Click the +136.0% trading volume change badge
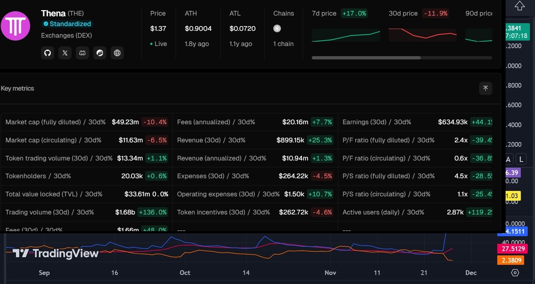 point(153,212)
